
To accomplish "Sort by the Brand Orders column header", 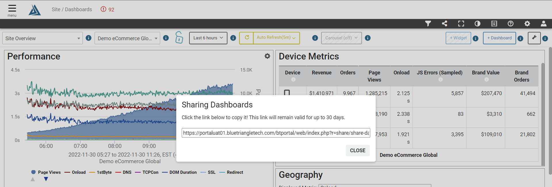I will point(522,76).
